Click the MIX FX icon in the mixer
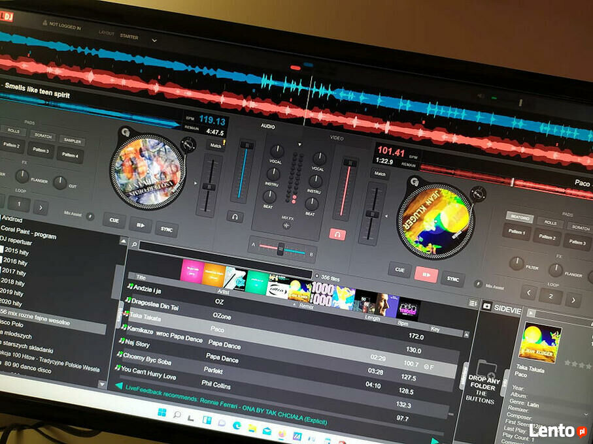 (286, 225)
